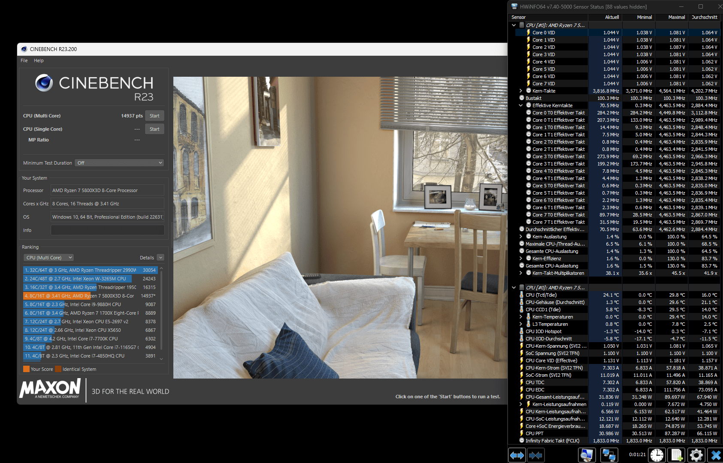Viewport: 723px width, 463px height.
Task: Click lightning icon beside Core 0 VID
Action: pos(529,33)
